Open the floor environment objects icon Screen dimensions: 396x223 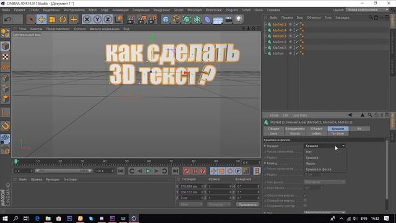(x=218, y=19)
